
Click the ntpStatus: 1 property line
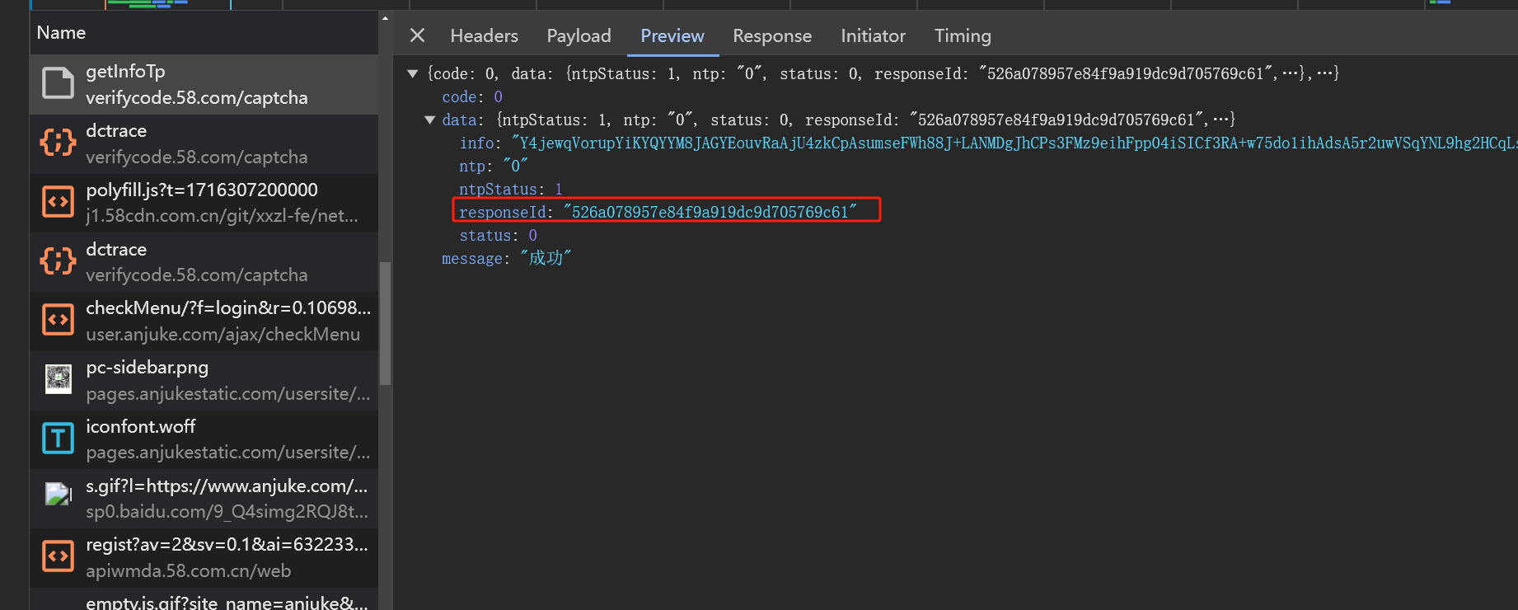coord(510,190)
